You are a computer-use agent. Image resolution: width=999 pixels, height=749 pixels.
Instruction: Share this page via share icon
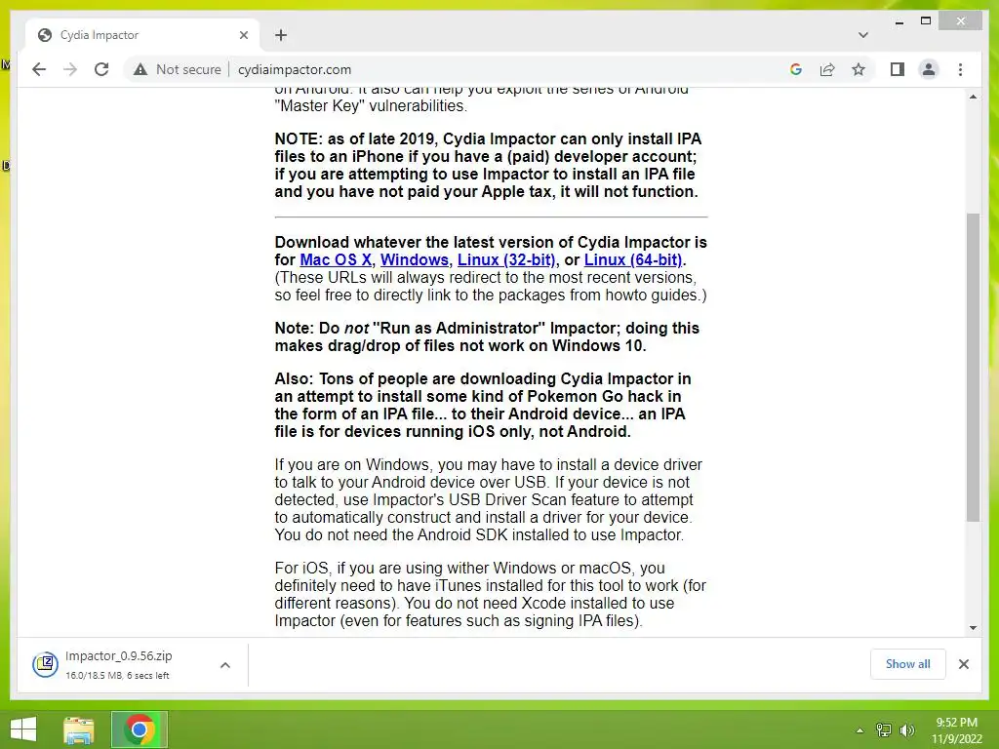tap(827, 69)
